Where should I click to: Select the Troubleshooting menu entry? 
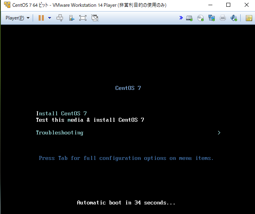[x=59, y=132]
